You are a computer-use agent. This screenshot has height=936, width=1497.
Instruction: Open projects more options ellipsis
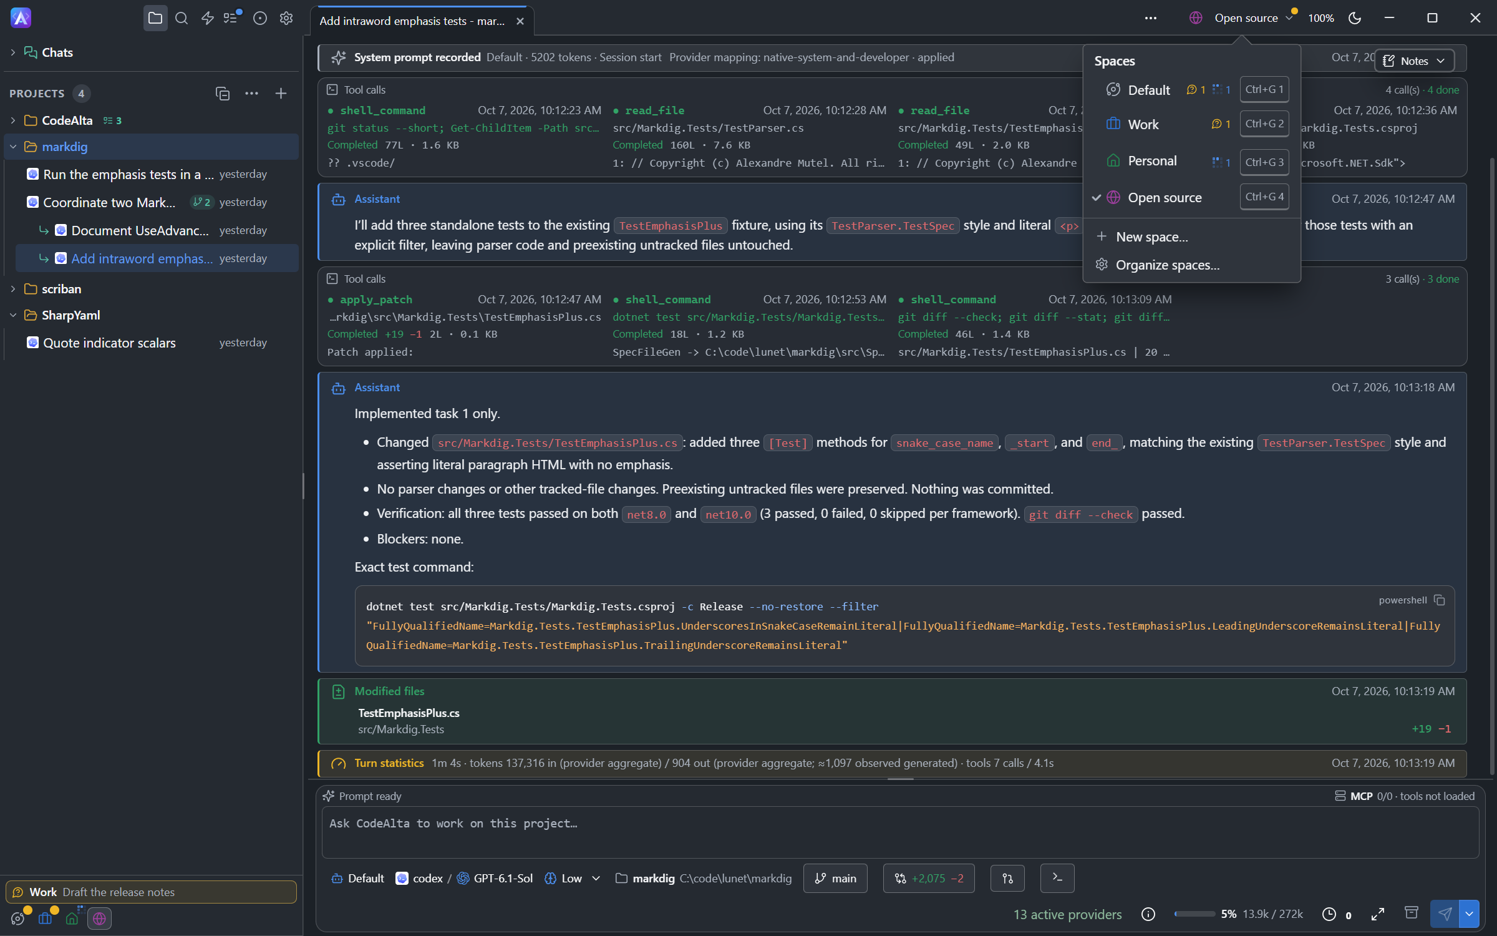pyautogui.click(x=251, y=94)
